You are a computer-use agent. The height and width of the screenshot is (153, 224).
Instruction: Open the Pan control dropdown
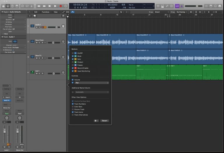pos(92,83)
